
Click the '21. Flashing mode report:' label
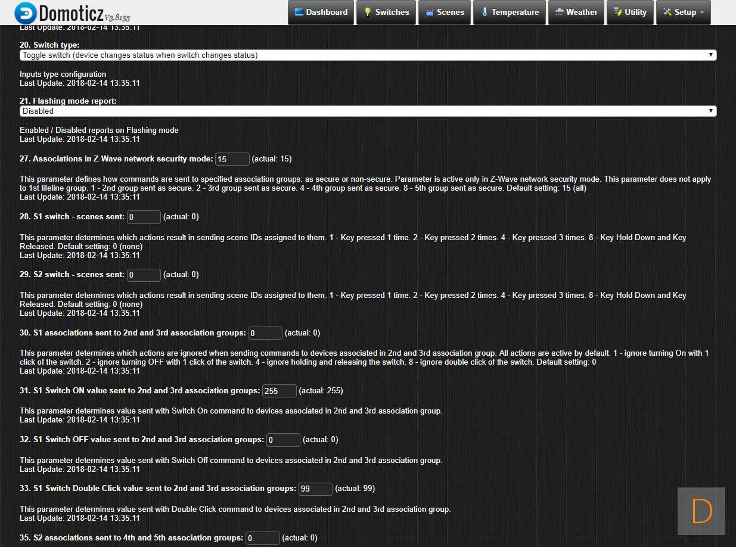[x=68, y=101]
